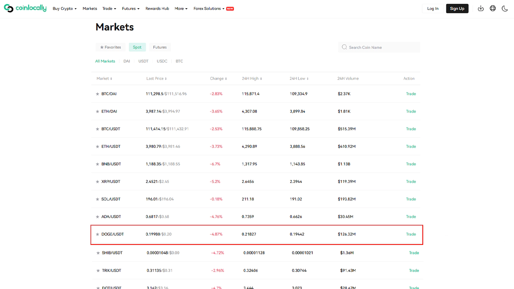Click Trade link for ETH/USDT
514x289 pixels.
coord(411,146)
